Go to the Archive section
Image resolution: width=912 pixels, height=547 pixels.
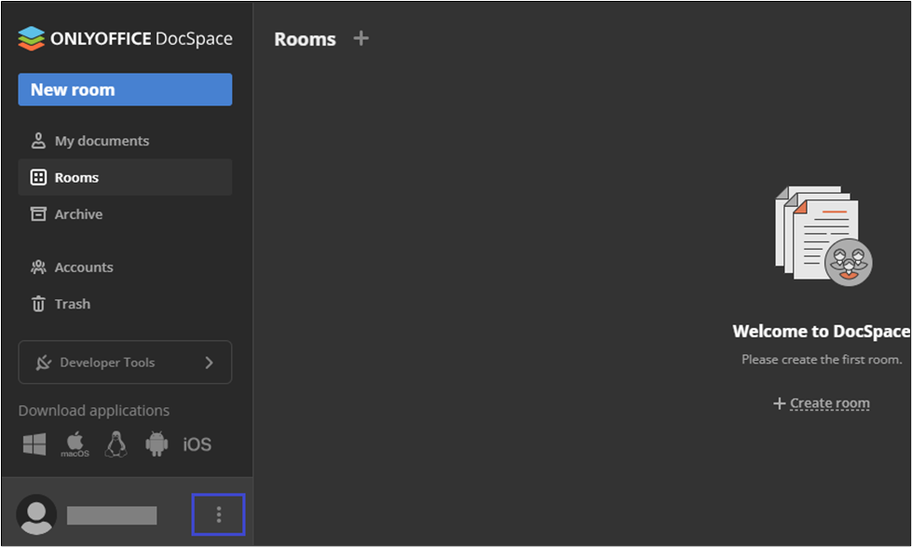pyautogui.click(x=78, y=214)
